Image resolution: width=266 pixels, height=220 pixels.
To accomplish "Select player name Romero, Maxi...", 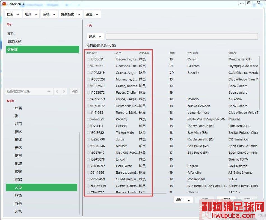I will click(127, 113).
